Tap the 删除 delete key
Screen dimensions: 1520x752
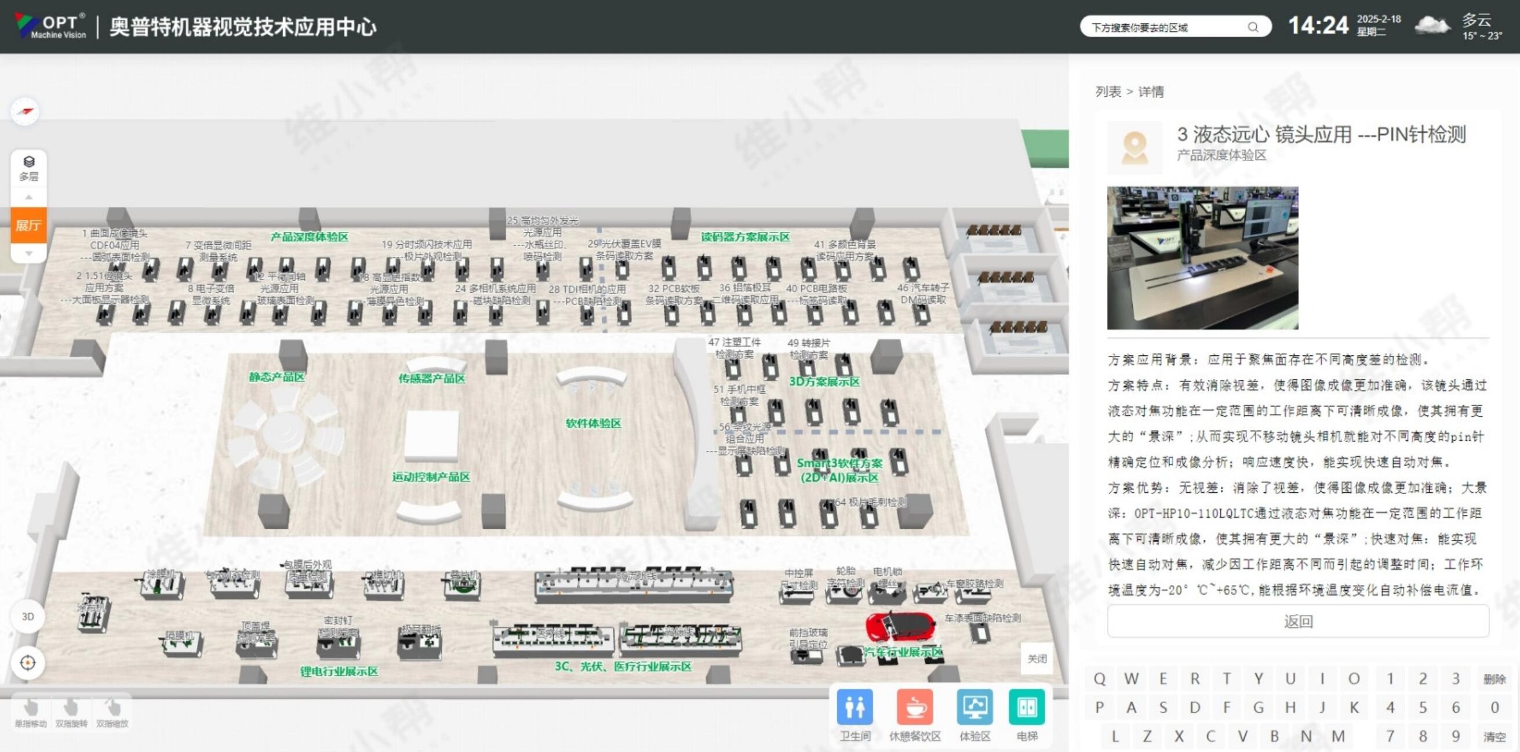click(x=1494, y=679)
